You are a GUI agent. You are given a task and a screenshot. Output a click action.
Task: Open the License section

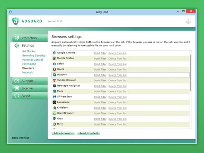(x=30, y=88)
